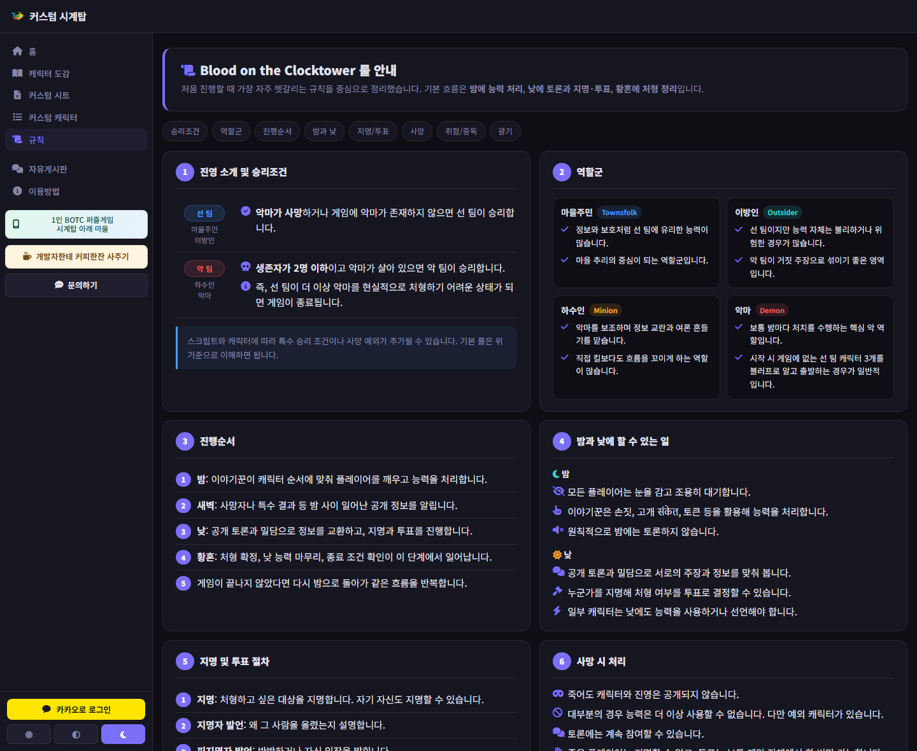Click the check icon beside 악마를 보조하며

pos(564,327)
